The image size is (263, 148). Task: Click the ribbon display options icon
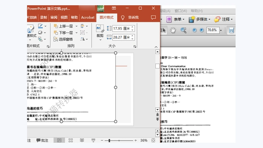(x=114, y=8)
